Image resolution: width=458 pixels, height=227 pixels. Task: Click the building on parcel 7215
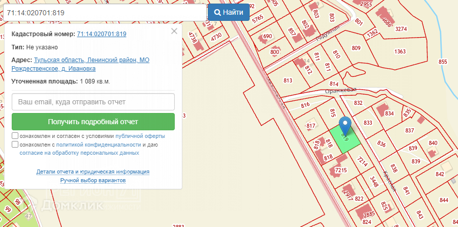click(337, 172)
